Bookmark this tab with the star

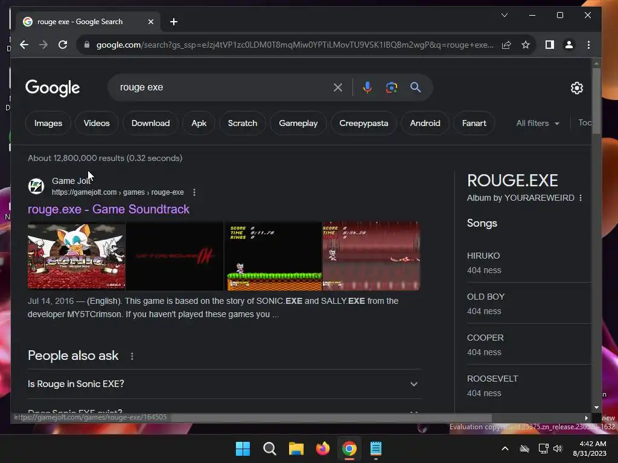(526, 45)
